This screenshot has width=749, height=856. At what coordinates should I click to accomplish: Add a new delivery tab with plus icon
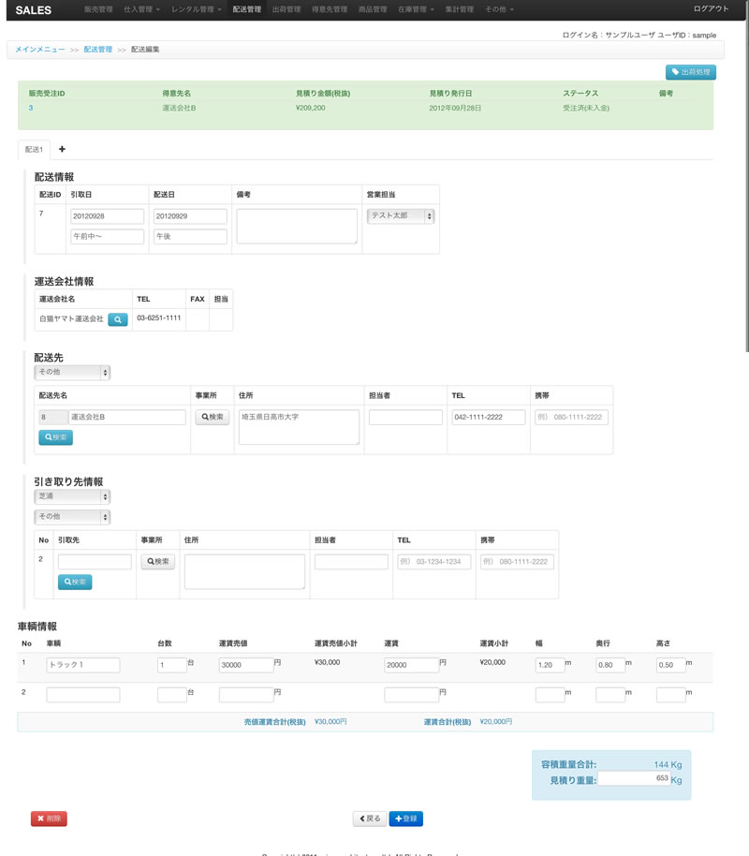pyautogui.click(x=62, y=149)
